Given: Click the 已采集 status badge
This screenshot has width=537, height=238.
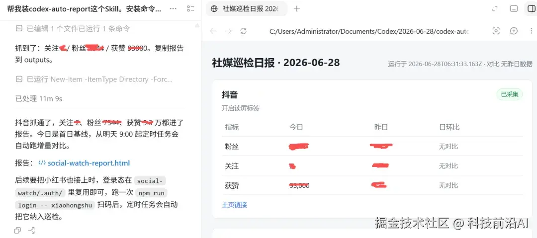Looking at the screenshot, I should [x=510, y=95].
